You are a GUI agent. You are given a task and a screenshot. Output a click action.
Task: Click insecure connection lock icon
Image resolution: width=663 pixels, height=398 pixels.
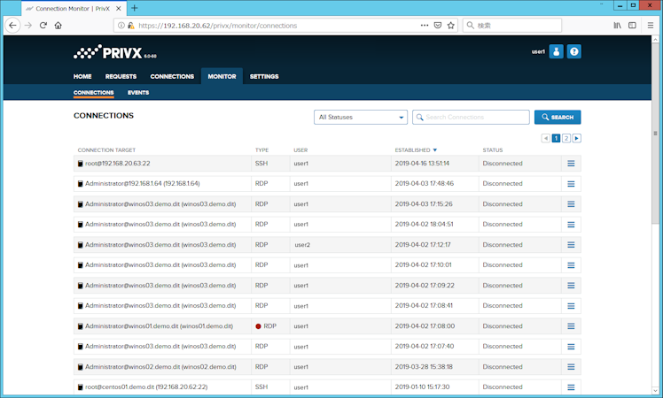point(131,26)
